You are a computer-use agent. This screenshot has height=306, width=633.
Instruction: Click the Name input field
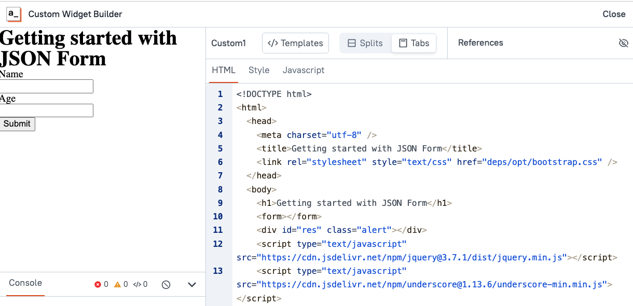[47, 86]
